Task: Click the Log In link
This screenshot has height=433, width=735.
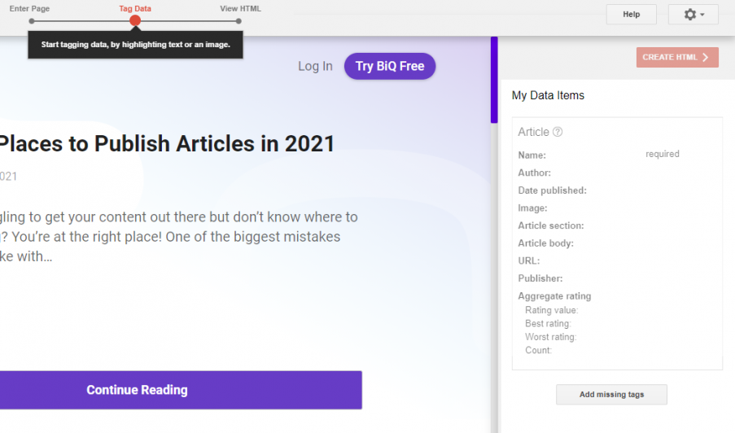Action: pyautogui.click(x=316, y=66)
